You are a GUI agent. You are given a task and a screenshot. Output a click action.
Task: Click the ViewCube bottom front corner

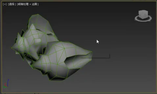tap(142, 19)
